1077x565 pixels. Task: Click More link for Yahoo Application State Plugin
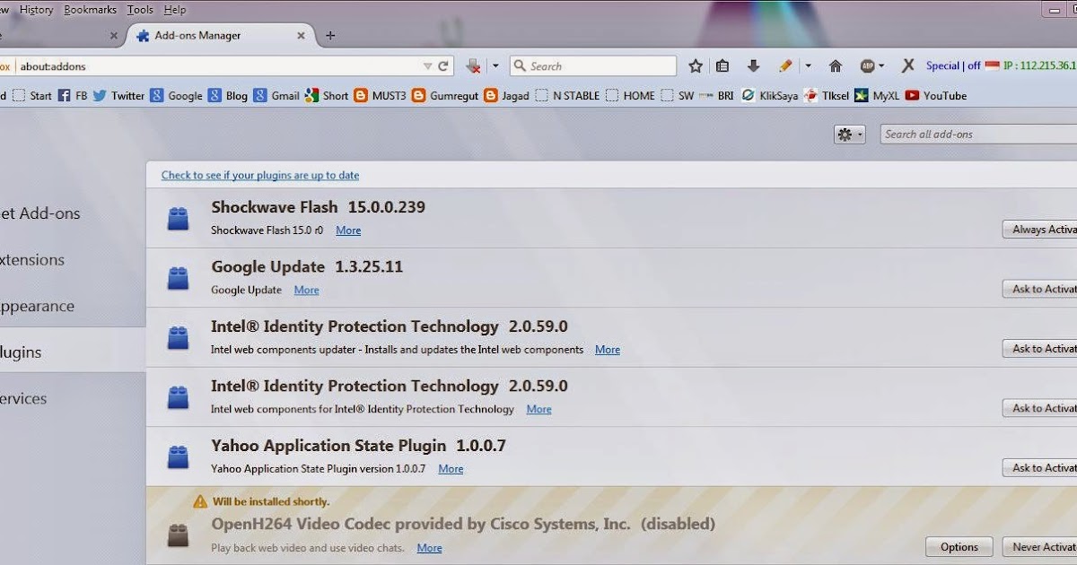coord(451,469)
